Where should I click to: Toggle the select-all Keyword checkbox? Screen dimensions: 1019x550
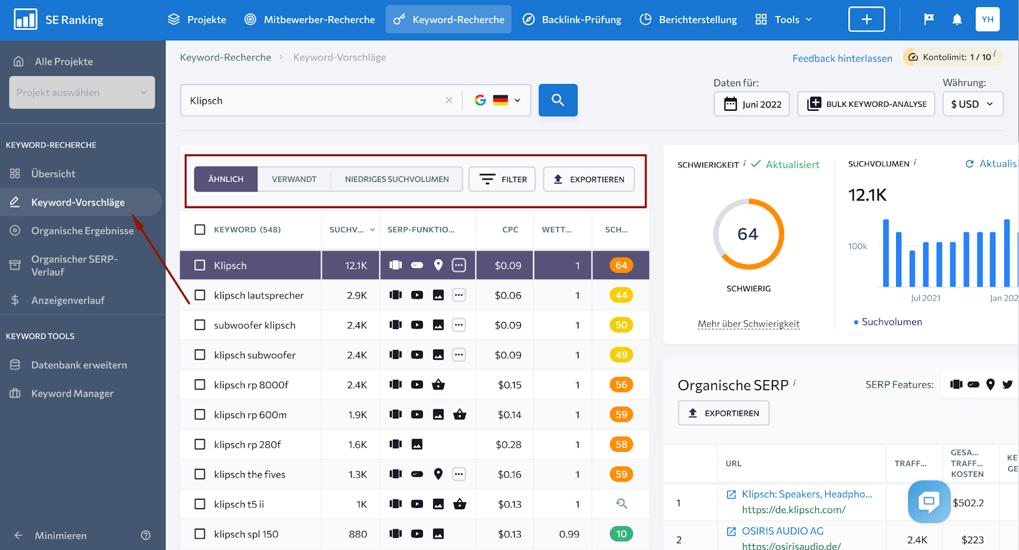point(200,229)
